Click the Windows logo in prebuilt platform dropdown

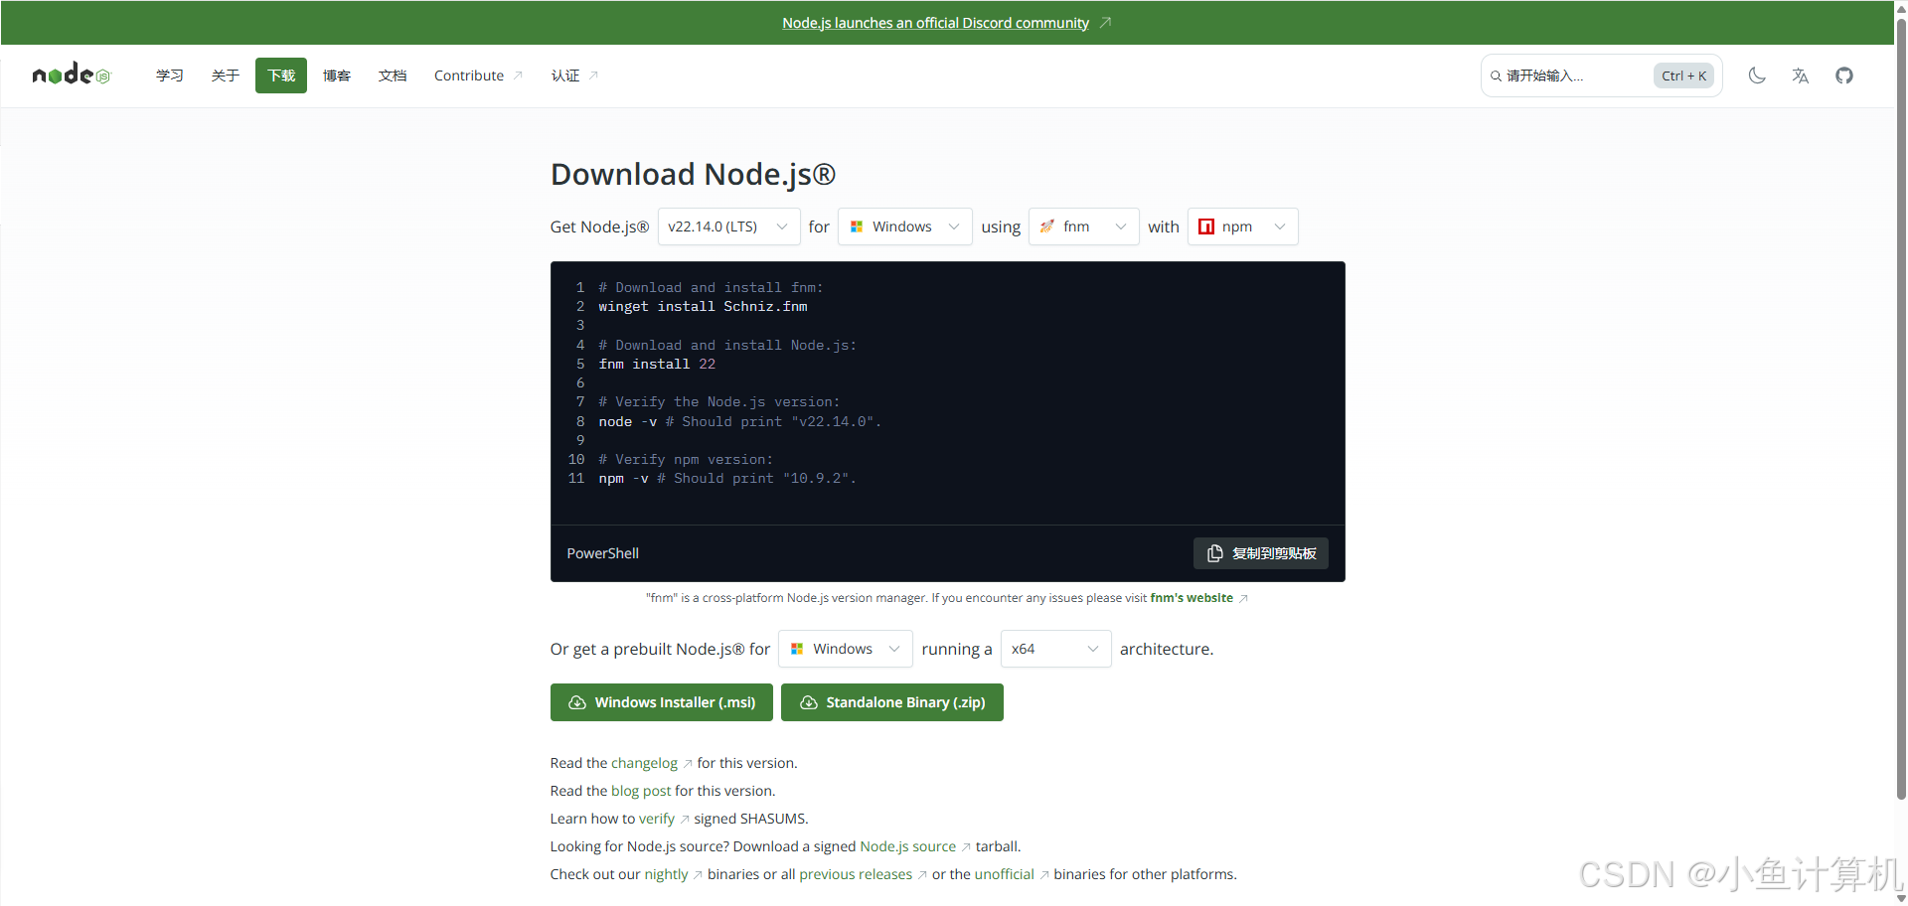(x=797, y=649)
